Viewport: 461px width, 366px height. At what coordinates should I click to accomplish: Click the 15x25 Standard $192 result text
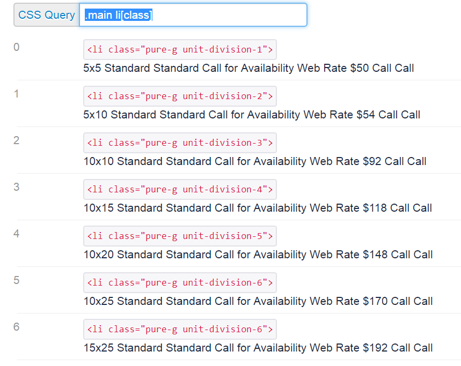[x=258, y=348]
